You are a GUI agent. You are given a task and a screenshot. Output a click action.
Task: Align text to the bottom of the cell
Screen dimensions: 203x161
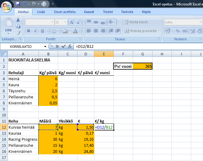103,22
